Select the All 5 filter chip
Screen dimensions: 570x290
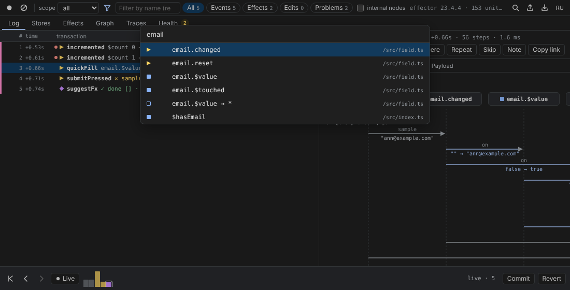pyautogui.click(x=193, y=8)
